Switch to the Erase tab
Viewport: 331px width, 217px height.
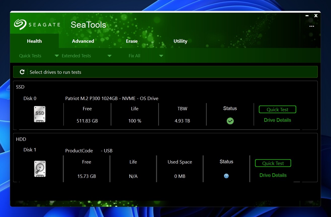(x=132, y=41)
